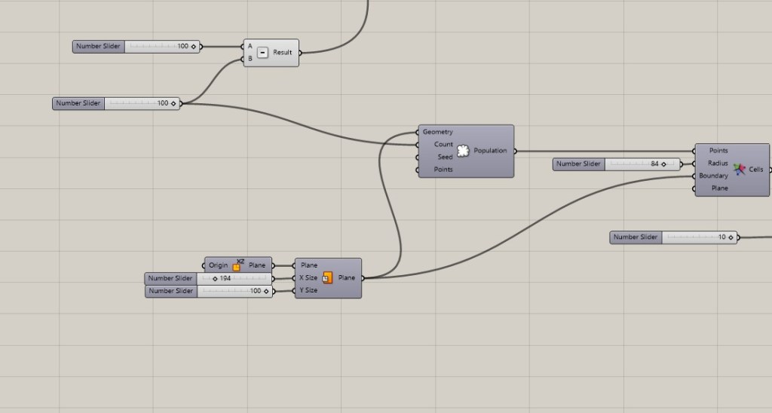Screen dimensions: 772x413
Task: Click the Result output of the Subtraction component
Action: click(283, 53)
